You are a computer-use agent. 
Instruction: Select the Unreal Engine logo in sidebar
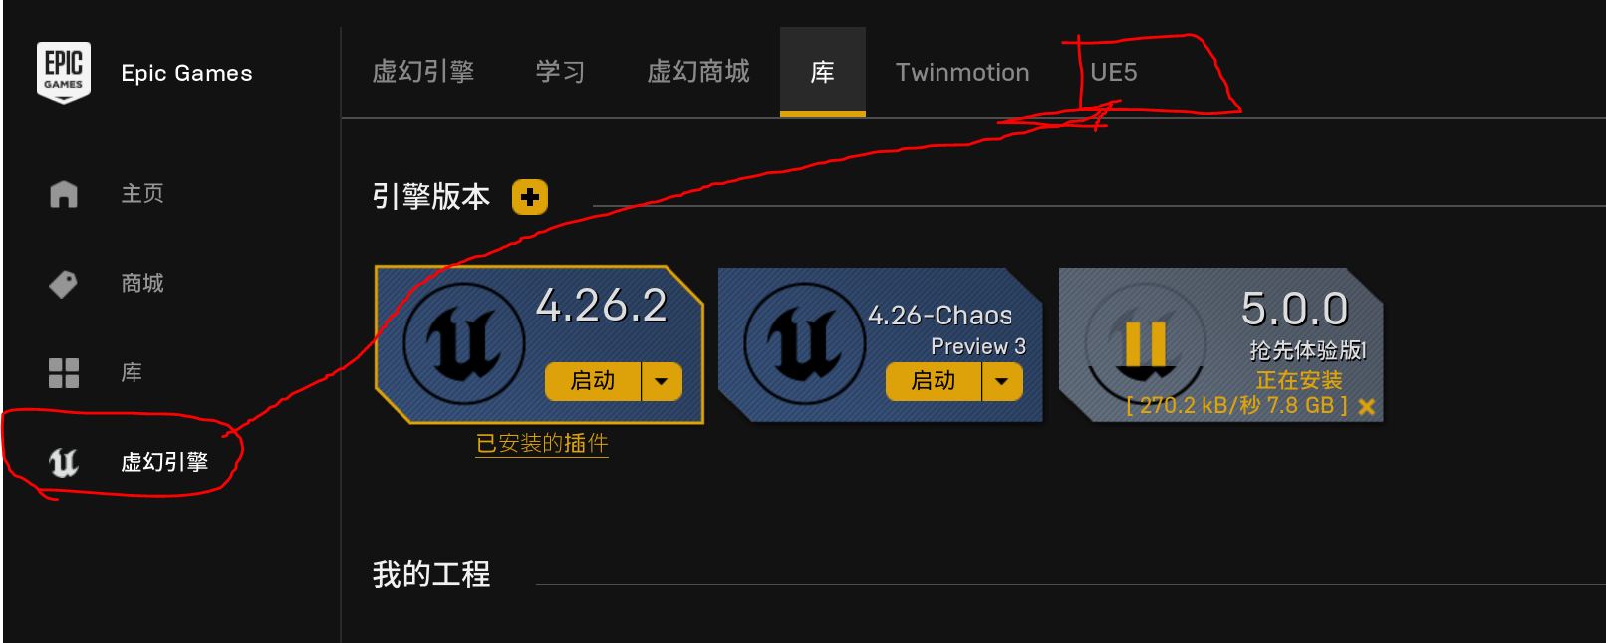(64, 462)
